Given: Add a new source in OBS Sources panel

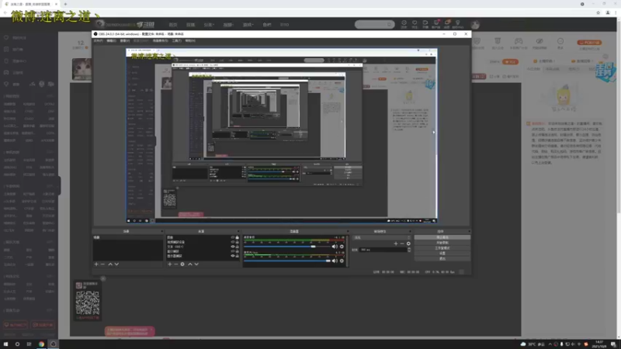Looking at the screenshot, I should pyautogui.click(x=170, y=264).
